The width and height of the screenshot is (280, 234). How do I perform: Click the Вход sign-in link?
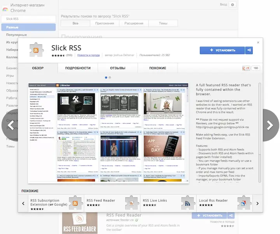click(x=223, y=4)
